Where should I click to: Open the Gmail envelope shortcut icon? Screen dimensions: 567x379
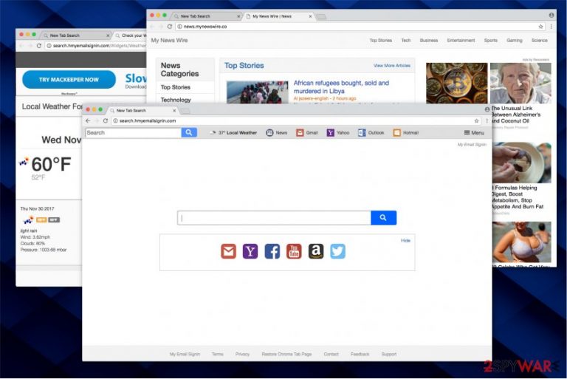[x=229, y=251]
